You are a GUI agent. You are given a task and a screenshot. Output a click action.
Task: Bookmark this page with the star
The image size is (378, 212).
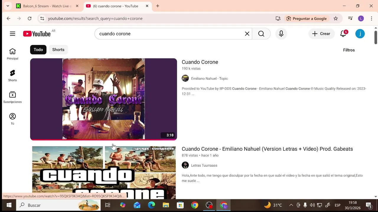click(336, 19)
